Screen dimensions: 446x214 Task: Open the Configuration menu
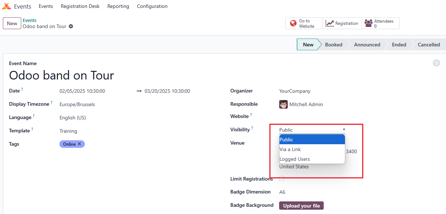coord(152,6)
